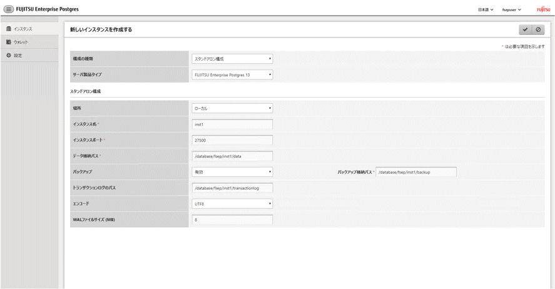The height and width of the screenshot is (289, 555).
Task: Open the hamburger menu icon
Action: [x=9, y=9]
